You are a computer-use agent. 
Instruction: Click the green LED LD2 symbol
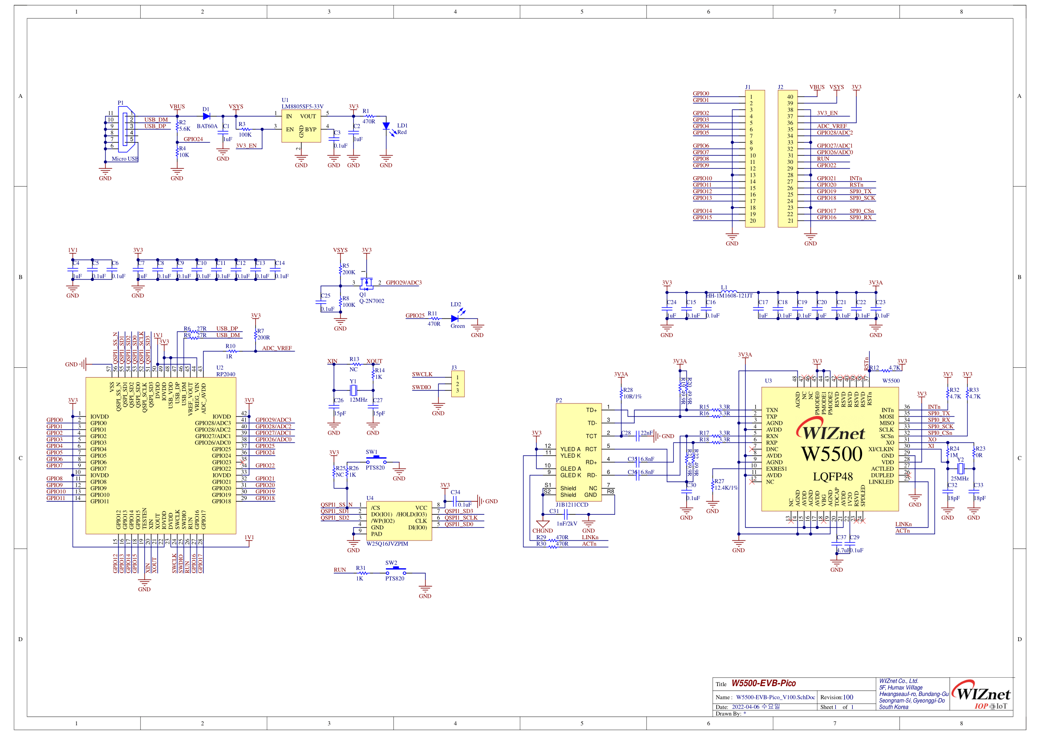click(455, 319)
